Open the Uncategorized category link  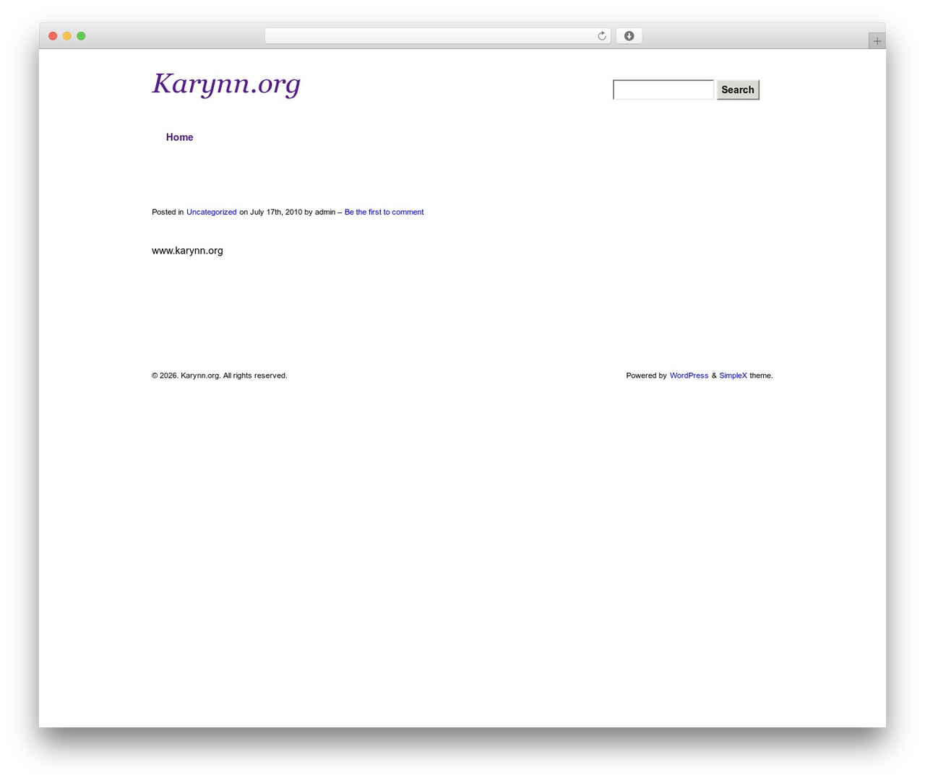(211, 212)
